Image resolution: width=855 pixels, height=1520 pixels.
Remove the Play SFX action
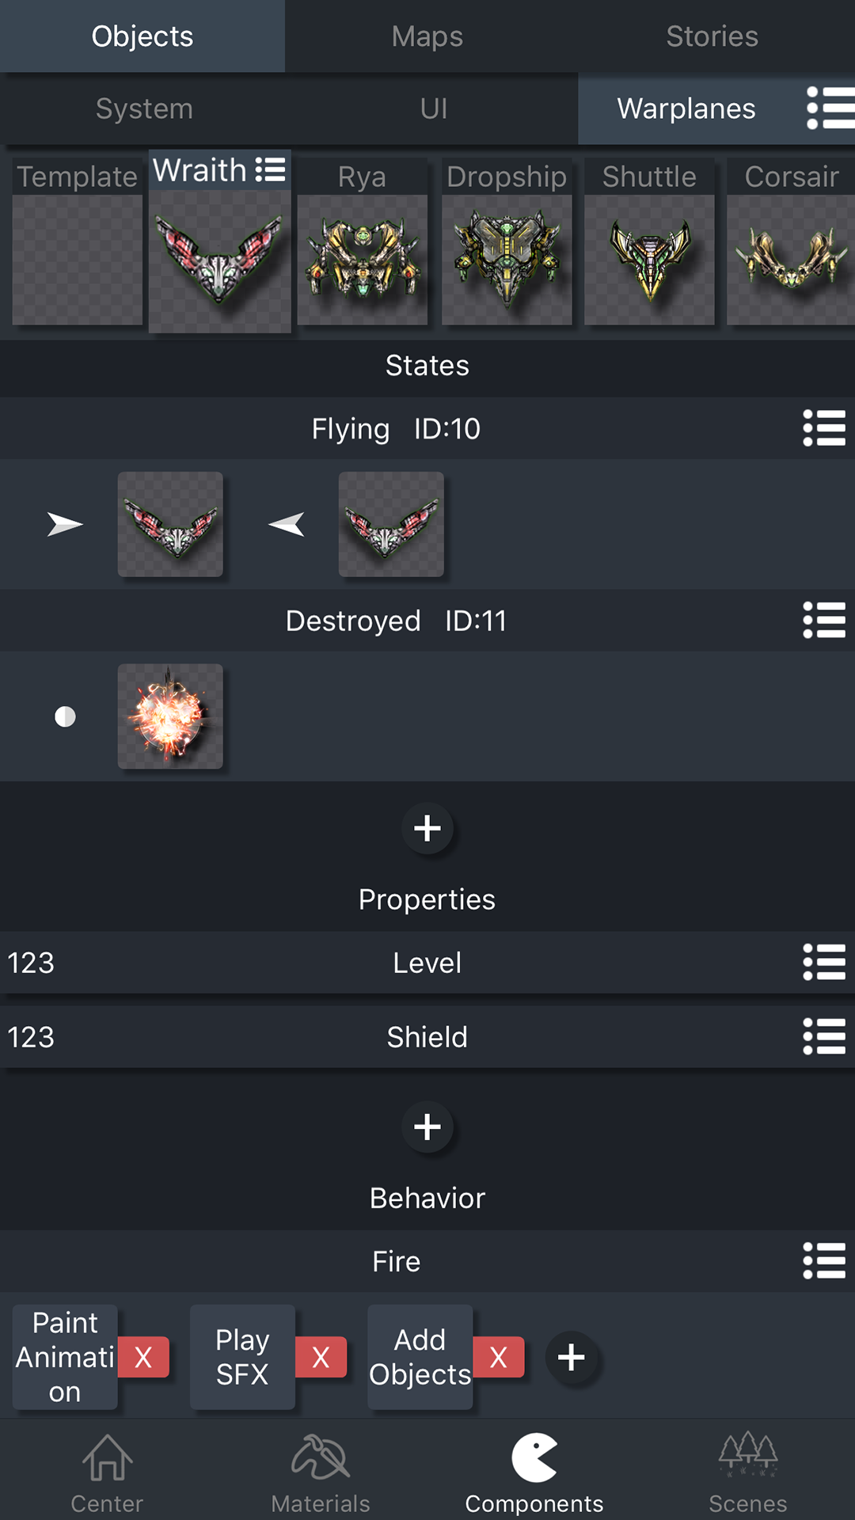pyautogui.click(x=321, y=1358)
